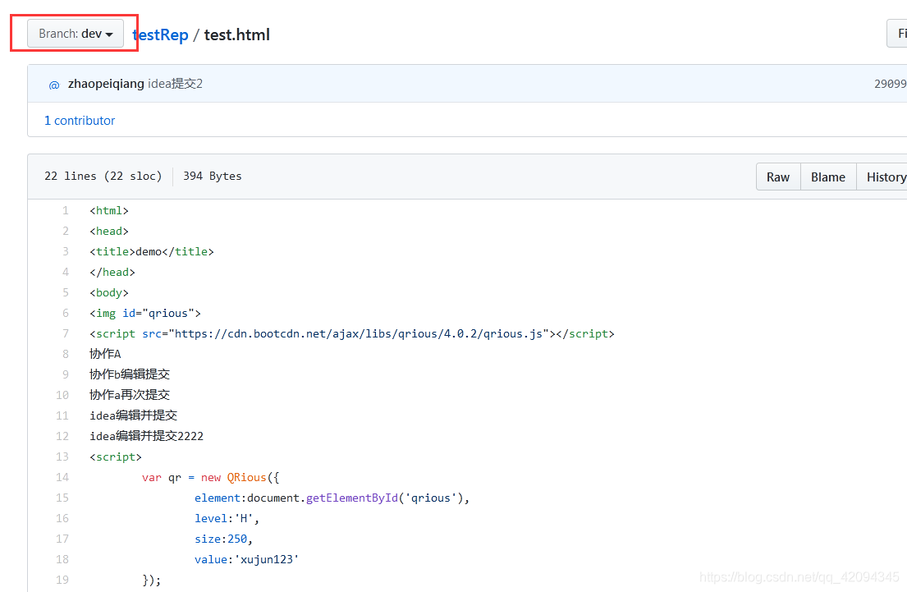Open the testRep repository link
Screen dimensions: 907x592
161,34
